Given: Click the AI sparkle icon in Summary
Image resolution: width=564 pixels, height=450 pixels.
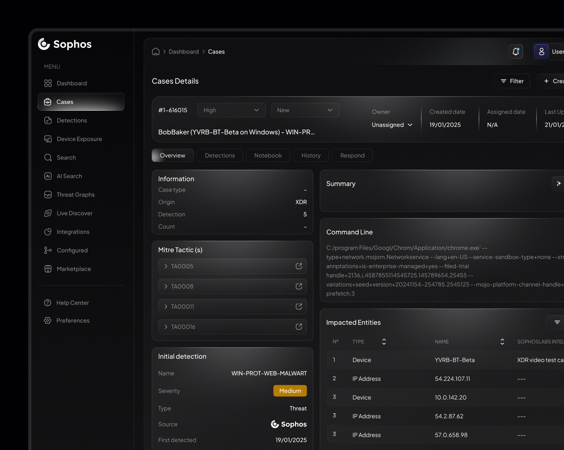Looking at the screenshot, I should 558,183.
